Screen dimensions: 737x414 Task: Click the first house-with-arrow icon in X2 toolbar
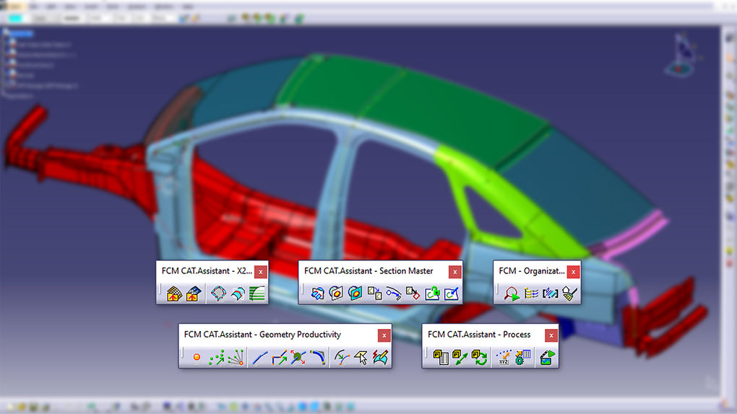pyautogui.click(x=173, y=294)
